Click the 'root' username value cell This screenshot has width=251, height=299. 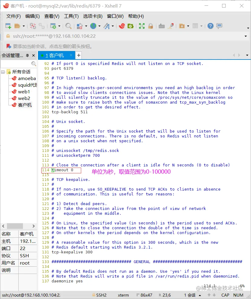pyautogui.click(x=28, y=263)
